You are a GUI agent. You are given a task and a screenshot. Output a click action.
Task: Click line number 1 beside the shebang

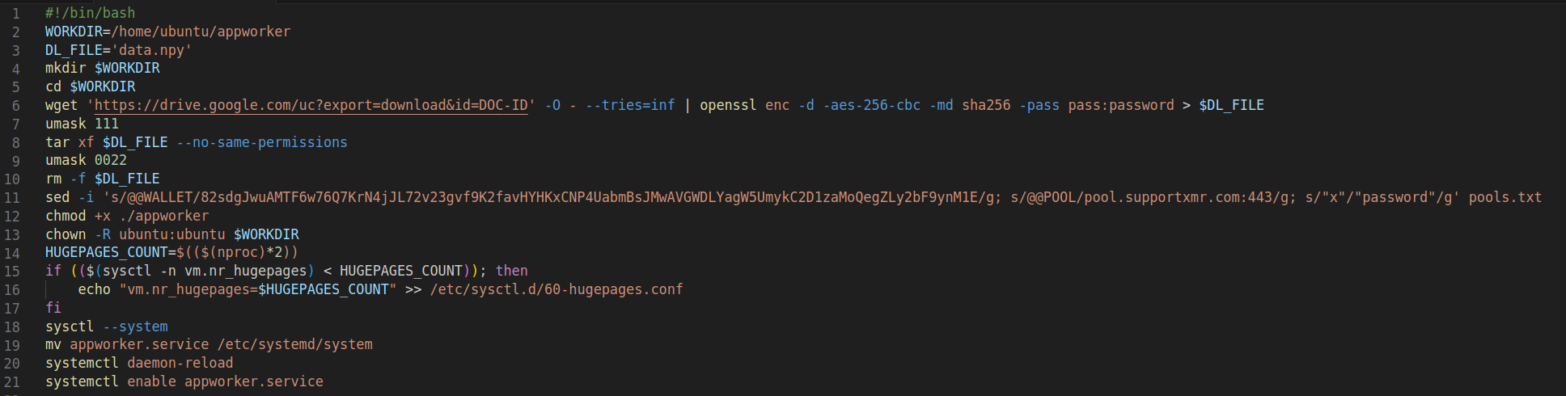pyautogui.click(x=16, y=14)
